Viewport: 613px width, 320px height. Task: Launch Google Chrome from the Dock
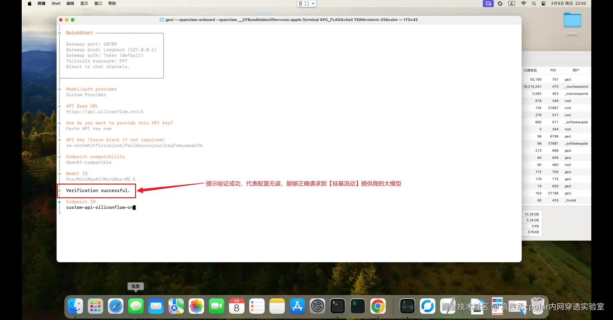pos(378,306)
